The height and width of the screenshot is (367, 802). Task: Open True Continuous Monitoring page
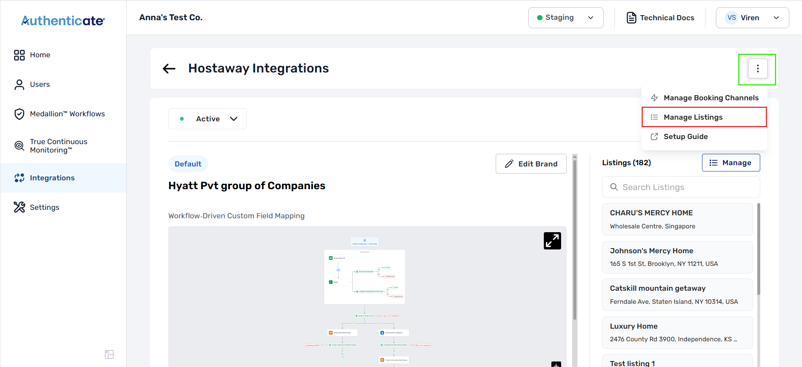[x=63, y=146]
